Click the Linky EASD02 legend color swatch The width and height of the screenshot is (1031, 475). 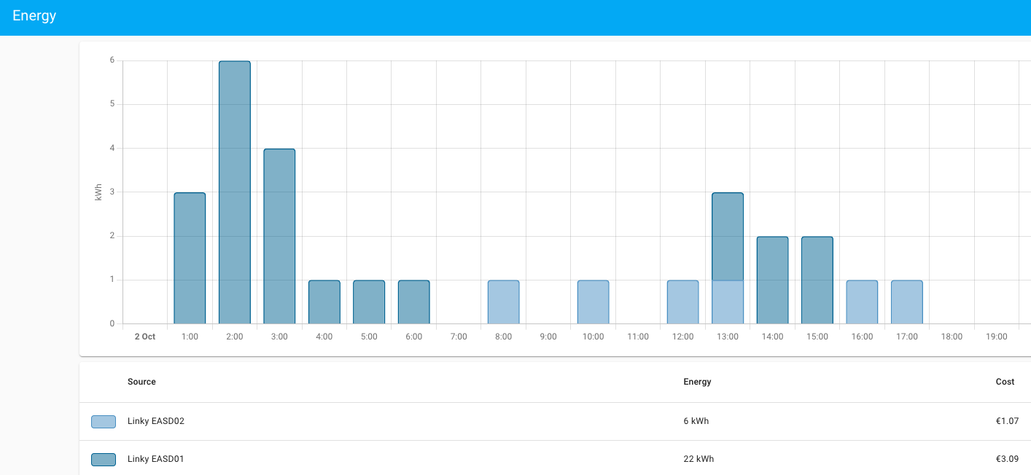coord(102,421)
